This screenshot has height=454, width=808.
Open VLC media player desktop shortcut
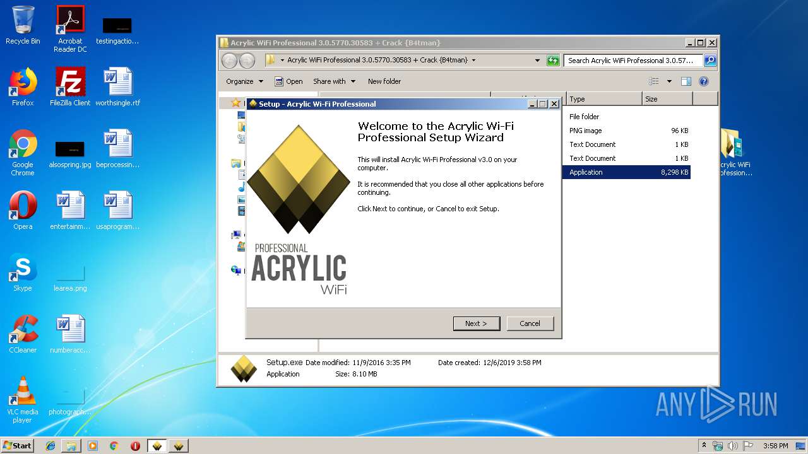coord(23,400)
